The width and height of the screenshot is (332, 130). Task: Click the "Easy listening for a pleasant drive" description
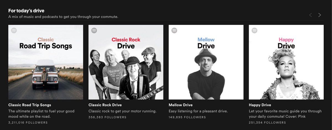coord(198,111)
